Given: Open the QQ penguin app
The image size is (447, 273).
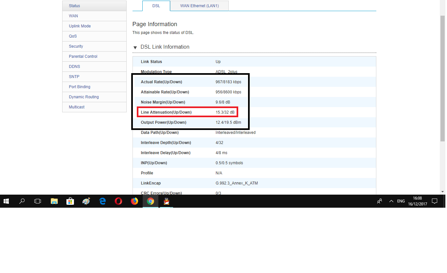Looking at the screenshot, I should click(167, 201).
